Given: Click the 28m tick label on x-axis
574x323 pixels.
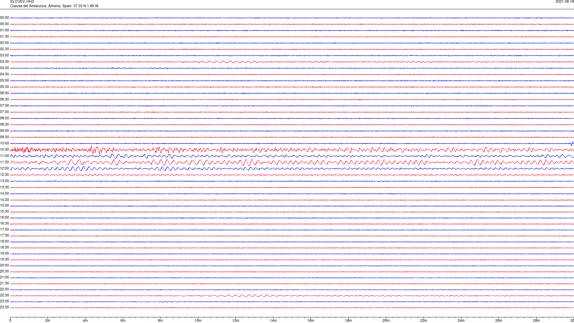Looking at the screenshot, I should coord(536,321).
